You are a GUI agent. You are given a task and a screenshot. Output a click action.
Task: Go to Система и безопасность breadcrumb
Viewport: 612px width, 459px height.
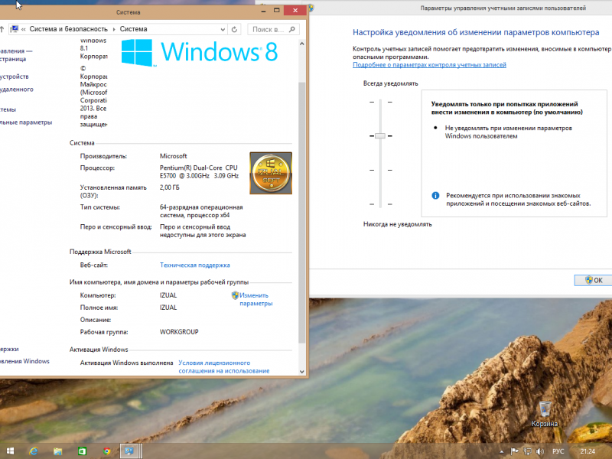pyautogui.click(x=68, y=29)
